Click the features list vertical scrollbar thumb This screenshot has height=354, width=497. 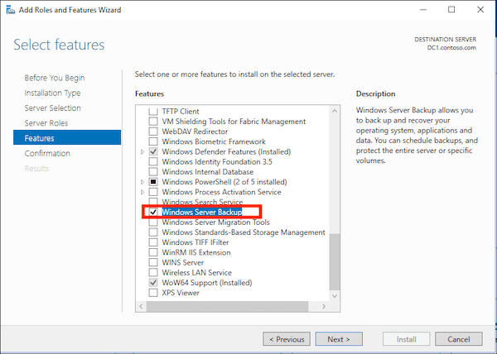pyautogui.click(x=334, y=261)
